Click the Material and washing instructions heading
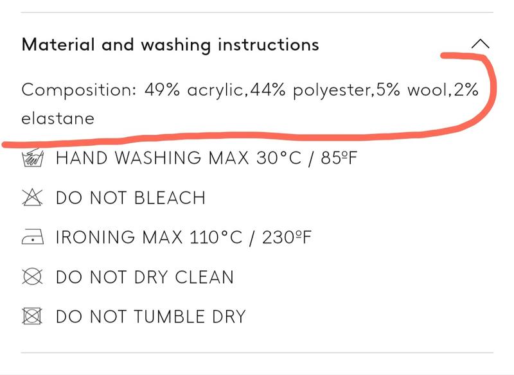 (x=170, y=45)
